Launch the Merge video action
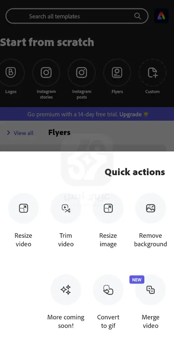Viewport: 174px width, 341px height. tap(150, 290)
